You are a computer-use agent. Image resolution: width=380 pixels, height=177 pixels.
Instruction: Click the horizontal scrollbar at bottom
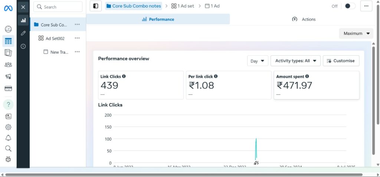tap(184, 174)
